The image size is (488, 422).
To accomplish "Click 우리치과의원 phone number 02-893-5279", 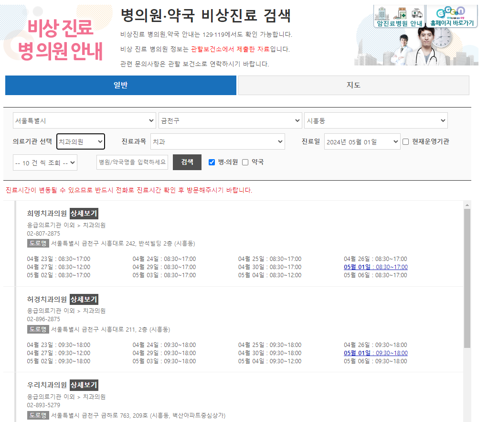I will click(x=43, y=405).
